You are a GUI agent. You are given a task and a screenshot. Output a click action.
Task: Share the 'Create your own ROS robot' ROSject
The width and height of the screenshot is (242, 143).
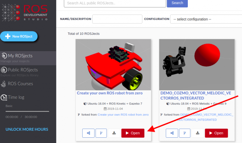click(x=88, y=133)
